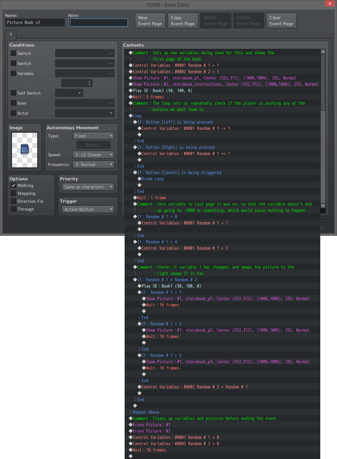Select the Wait 10 frames final command
337x459 pixels.
click(222, 450)
